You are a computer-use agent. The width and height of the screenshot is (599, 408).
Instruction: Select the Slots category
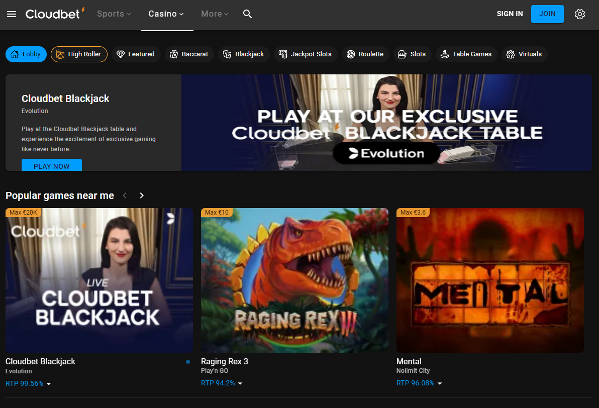tap(412, 54)
